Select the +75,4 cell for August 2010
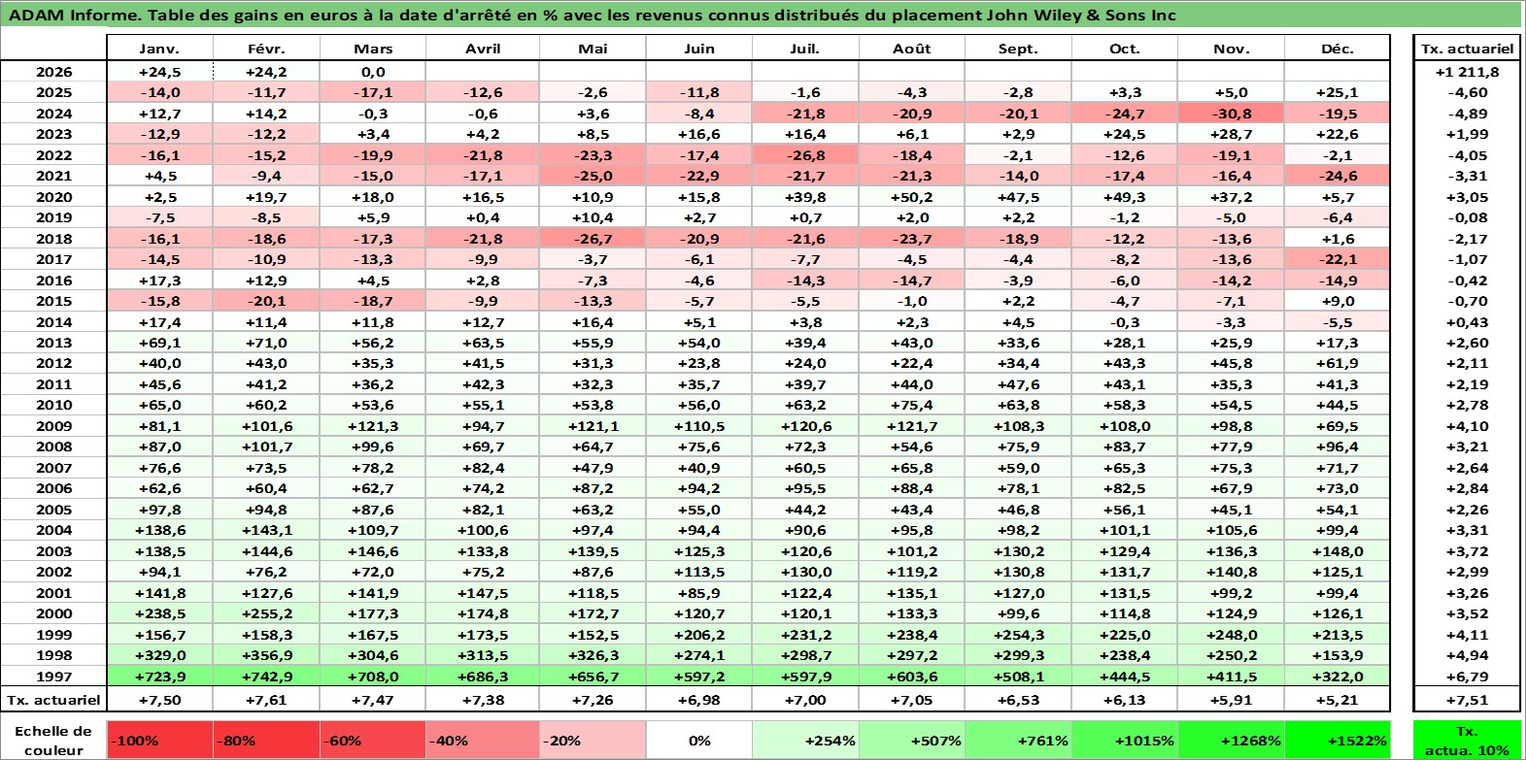This screenshot has width=1526, height=760. (x=911, y=405)
